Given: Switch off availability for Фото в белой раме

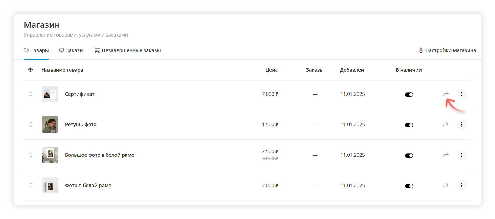Looking at the screenshot, I should point(409,186).
